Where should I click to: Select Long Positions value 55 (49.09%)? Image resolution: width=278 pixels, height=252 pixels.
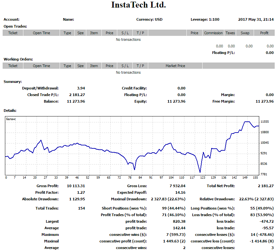pyautogui.click(x=262, y=208)
